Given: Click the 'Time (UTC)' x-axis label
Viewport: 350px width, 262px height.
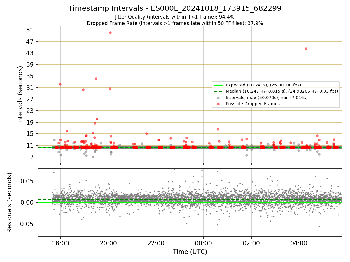Looking at the screenshot, I should pos(190,252).
